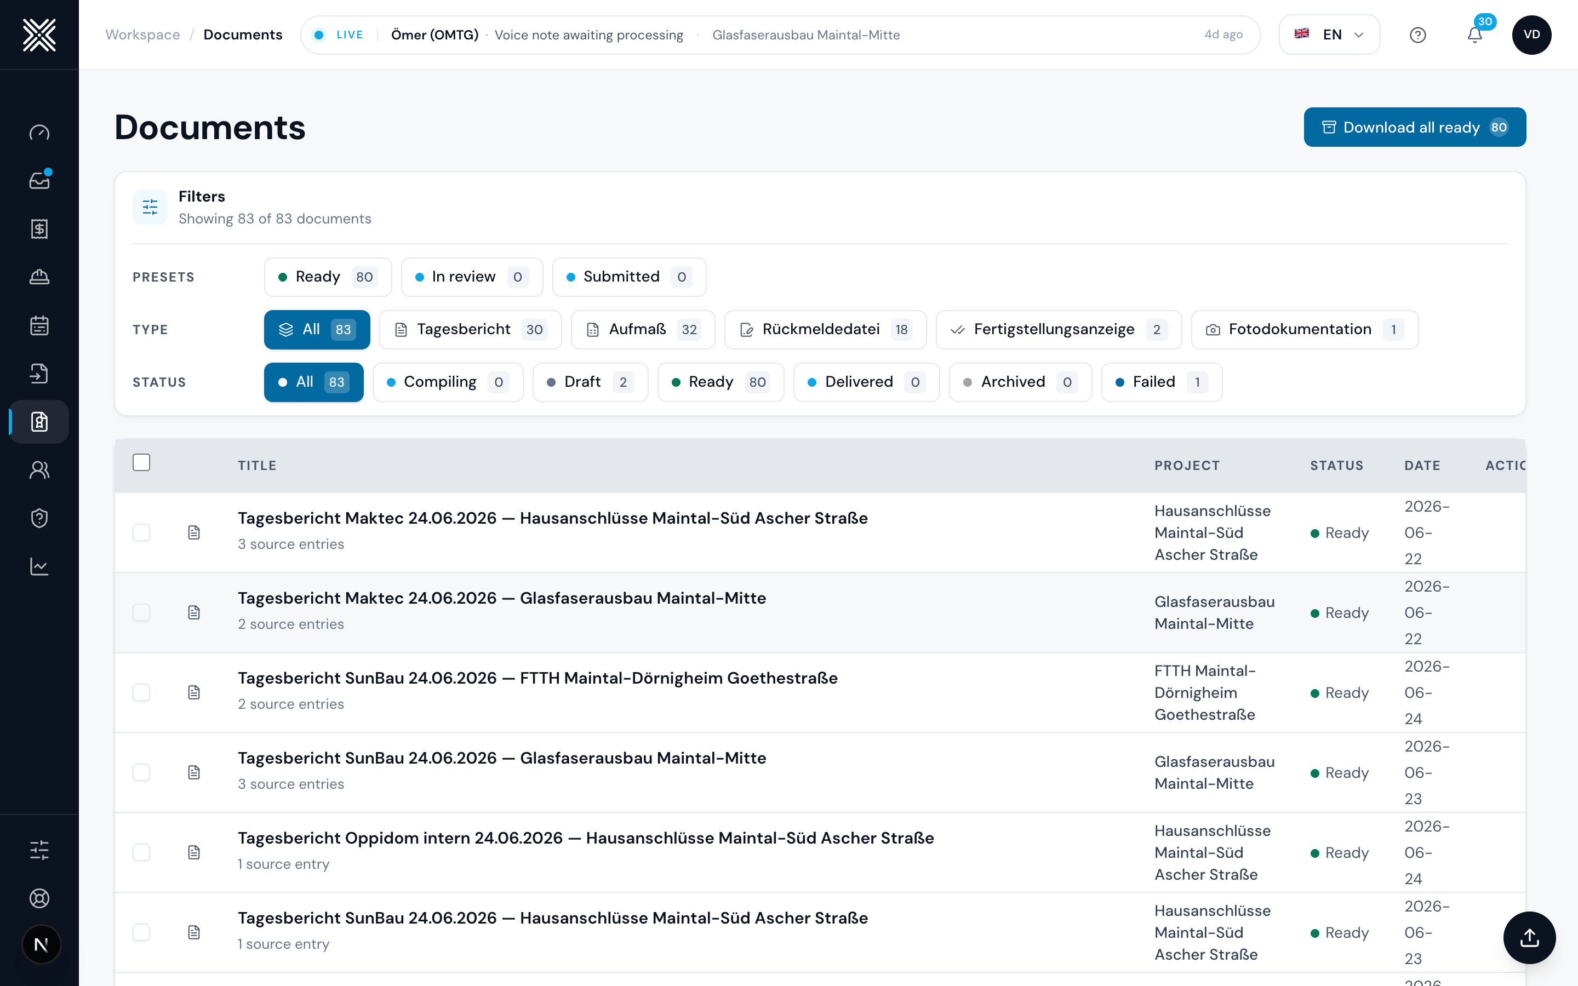Click document icon for Oppidom intern row
Screen dimensions: 1578x986
[x=193, y=852]
